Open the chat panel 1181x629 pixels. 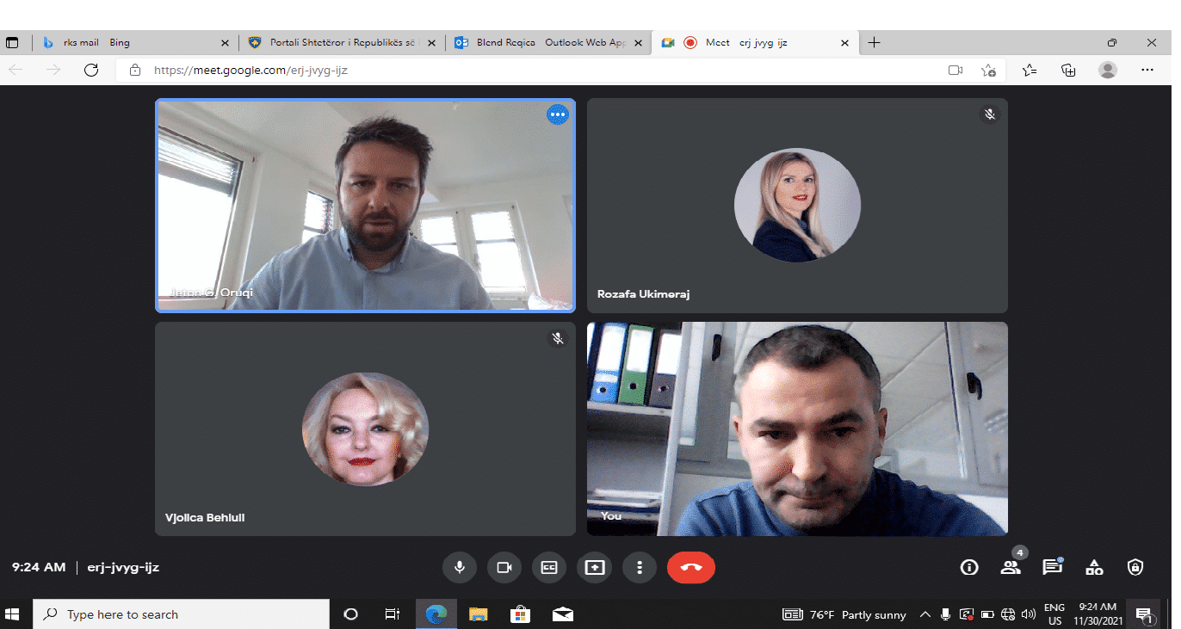click(1051, 567)
